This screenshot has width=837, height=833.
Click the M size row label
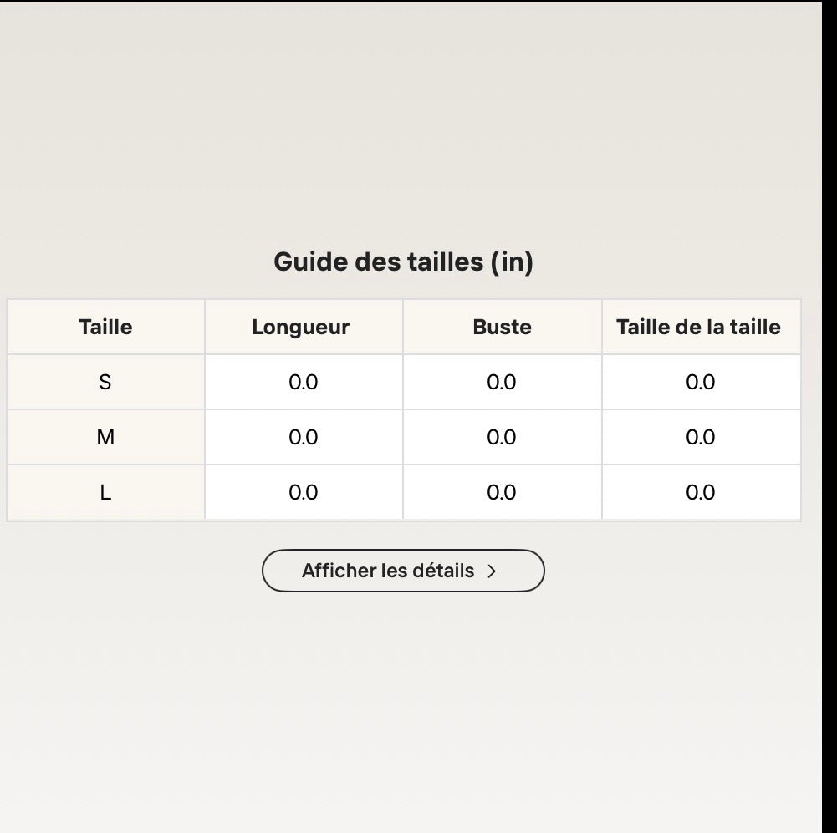point(105,437)
